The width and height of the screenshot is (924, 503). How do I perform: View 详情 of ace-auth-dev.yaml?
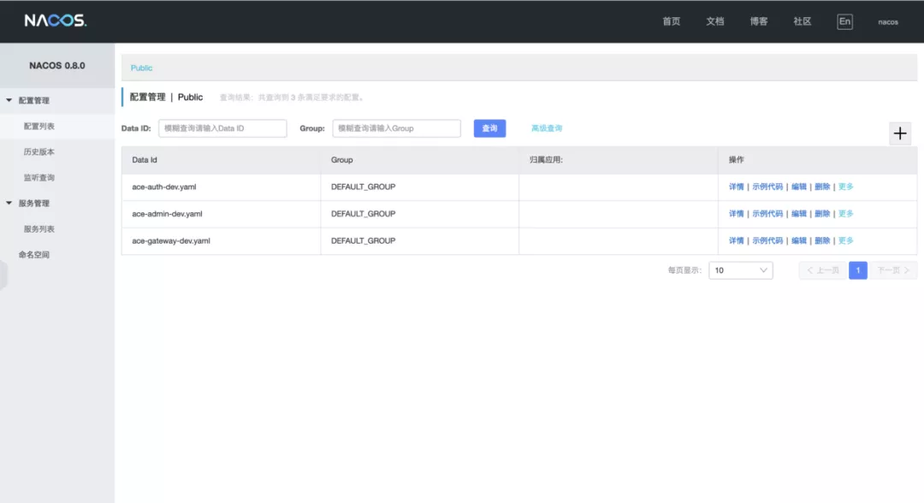(x=735, y=186)
